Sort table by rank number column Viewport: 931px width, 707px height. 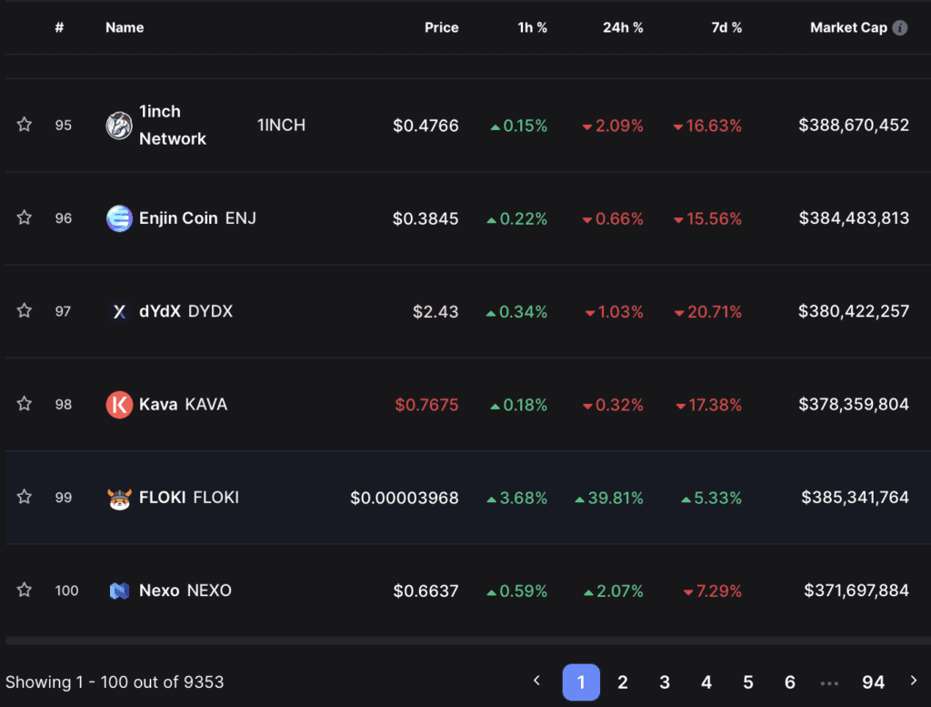[59, 27]
